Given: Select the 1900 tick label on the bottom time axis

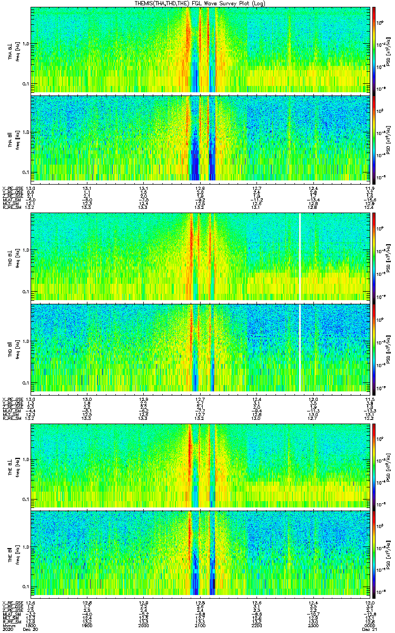Looking at the screenshot, I should [x=87, y=625].
